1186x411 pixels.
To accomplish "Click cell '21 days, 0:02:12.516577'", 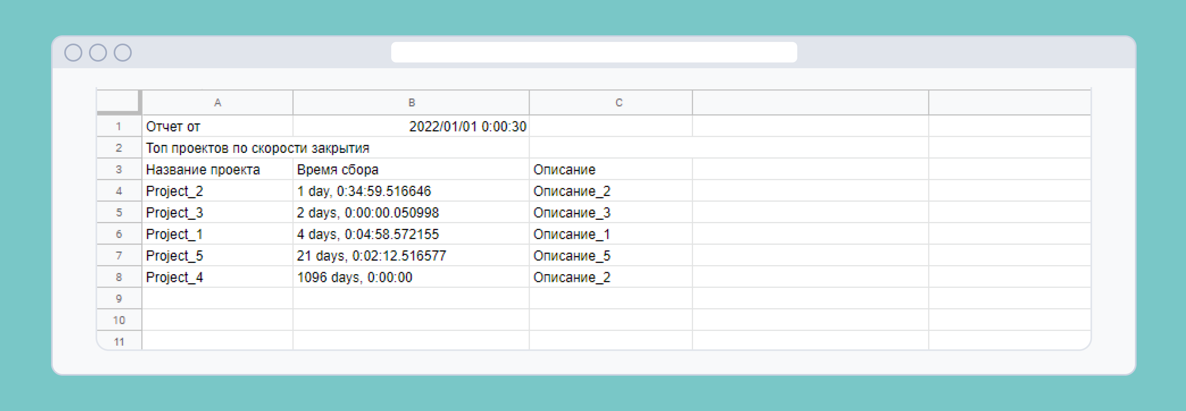I will pyautogui.click(x=411, y=255).
